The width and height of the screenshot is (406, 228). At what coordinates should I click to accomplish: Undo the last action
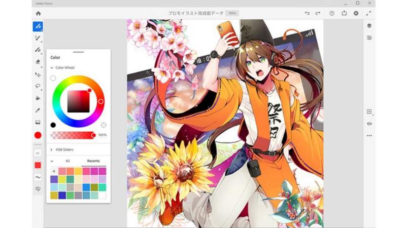pos(307,13)
